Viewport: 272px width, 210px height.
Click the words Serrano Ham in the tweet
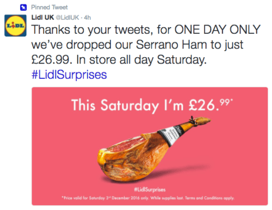[171, 45]
